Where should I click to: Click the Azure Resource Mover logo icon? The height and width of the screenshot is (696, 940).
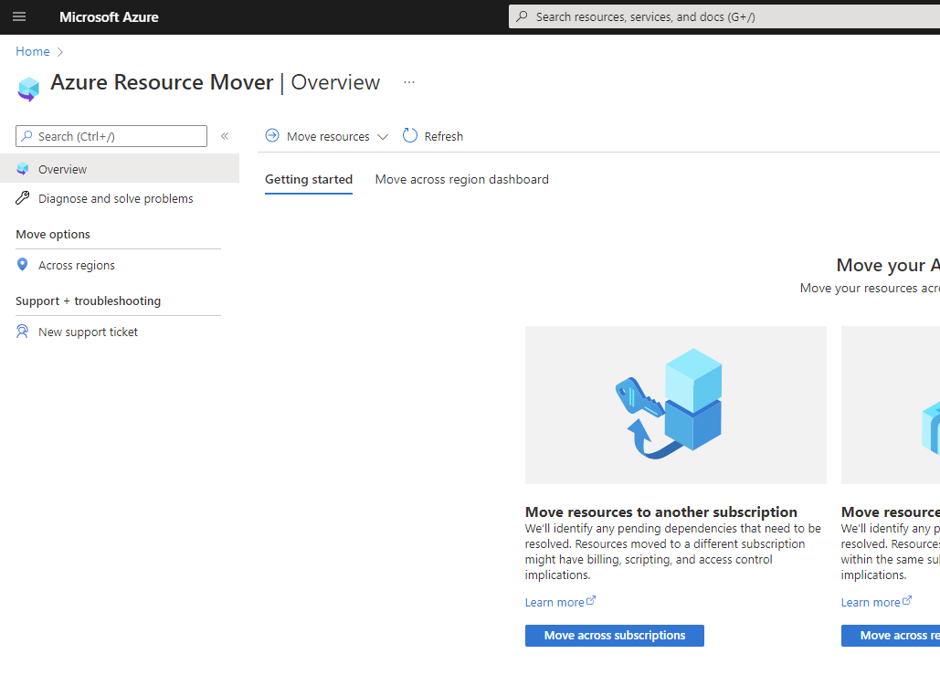(28, 88)
